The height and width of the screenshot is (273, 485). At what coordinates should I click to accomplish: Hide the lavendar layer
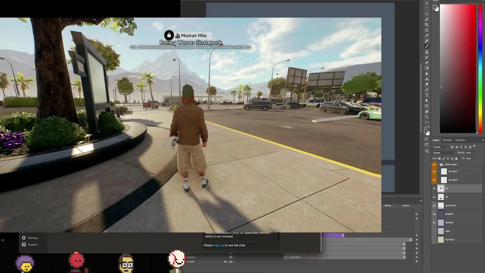[434, 223]
